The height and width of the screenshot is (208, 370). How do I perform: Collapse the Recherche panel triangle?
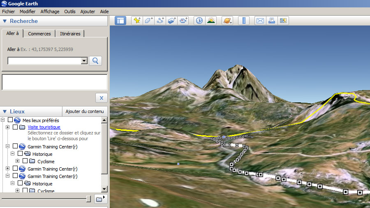(5, 21)
